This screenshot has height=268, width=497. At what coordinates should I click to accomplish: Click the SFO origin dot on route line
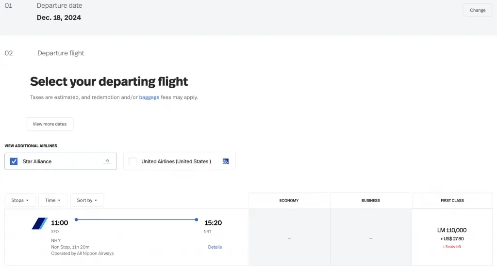pos(77,220)
